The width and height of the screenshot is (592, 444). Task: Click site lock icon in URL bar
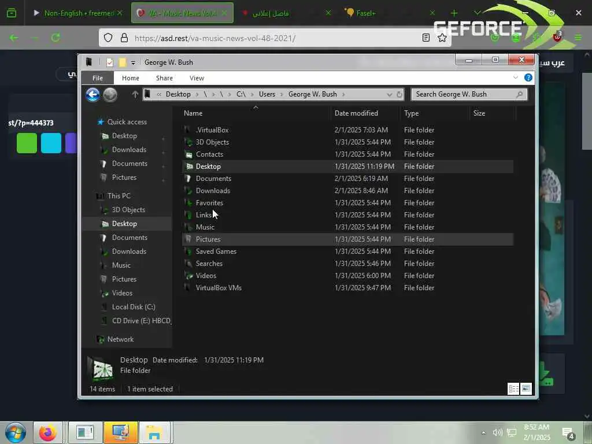124,38
